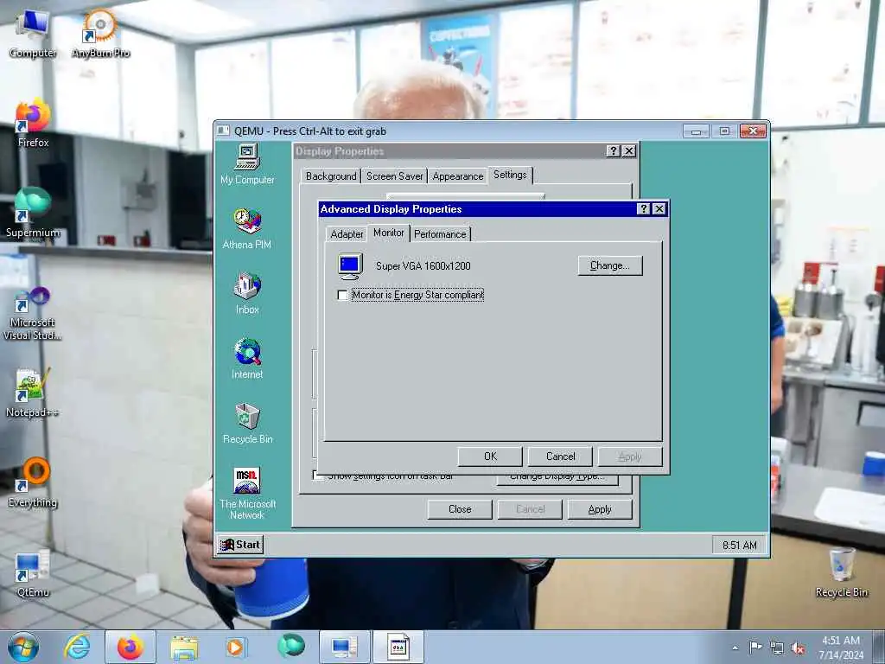Viewport: 885px width, 664px height.
Task: Click the 8:51 AM guest clock
Action: (740, 545)
